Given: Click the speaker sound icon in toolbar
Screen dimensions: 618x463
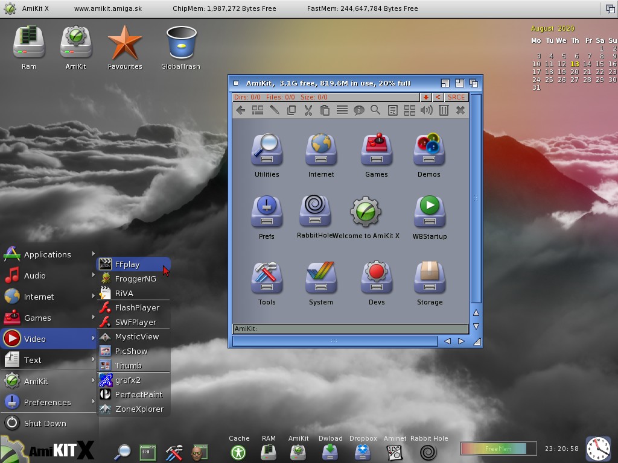Looking at the screenshot, I should 427,110.
